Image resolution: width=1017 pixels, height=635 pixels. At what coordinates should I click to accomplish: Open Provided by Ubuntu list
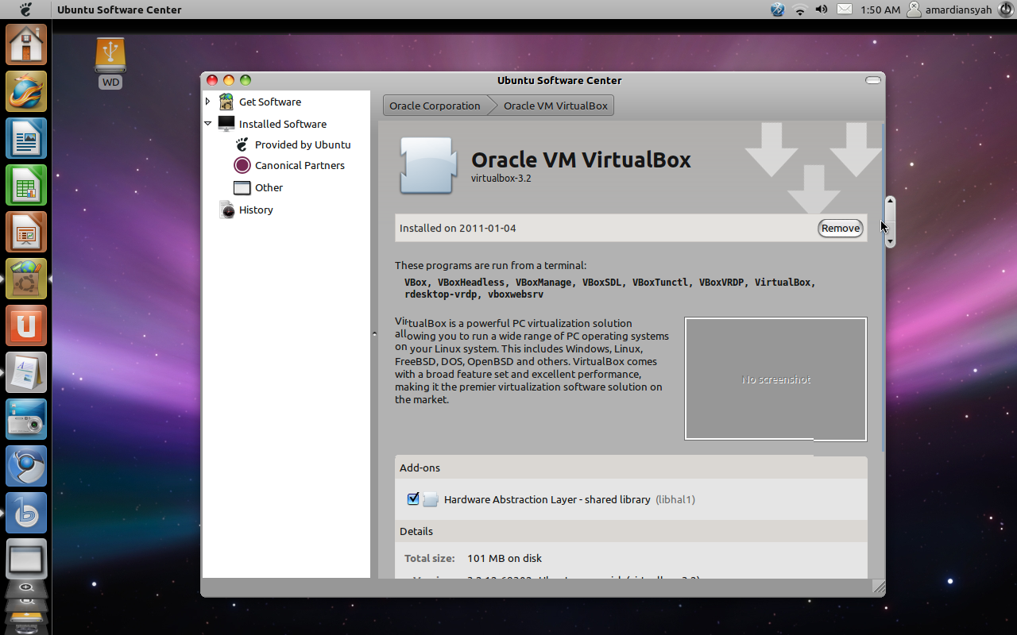click(303, 144)
